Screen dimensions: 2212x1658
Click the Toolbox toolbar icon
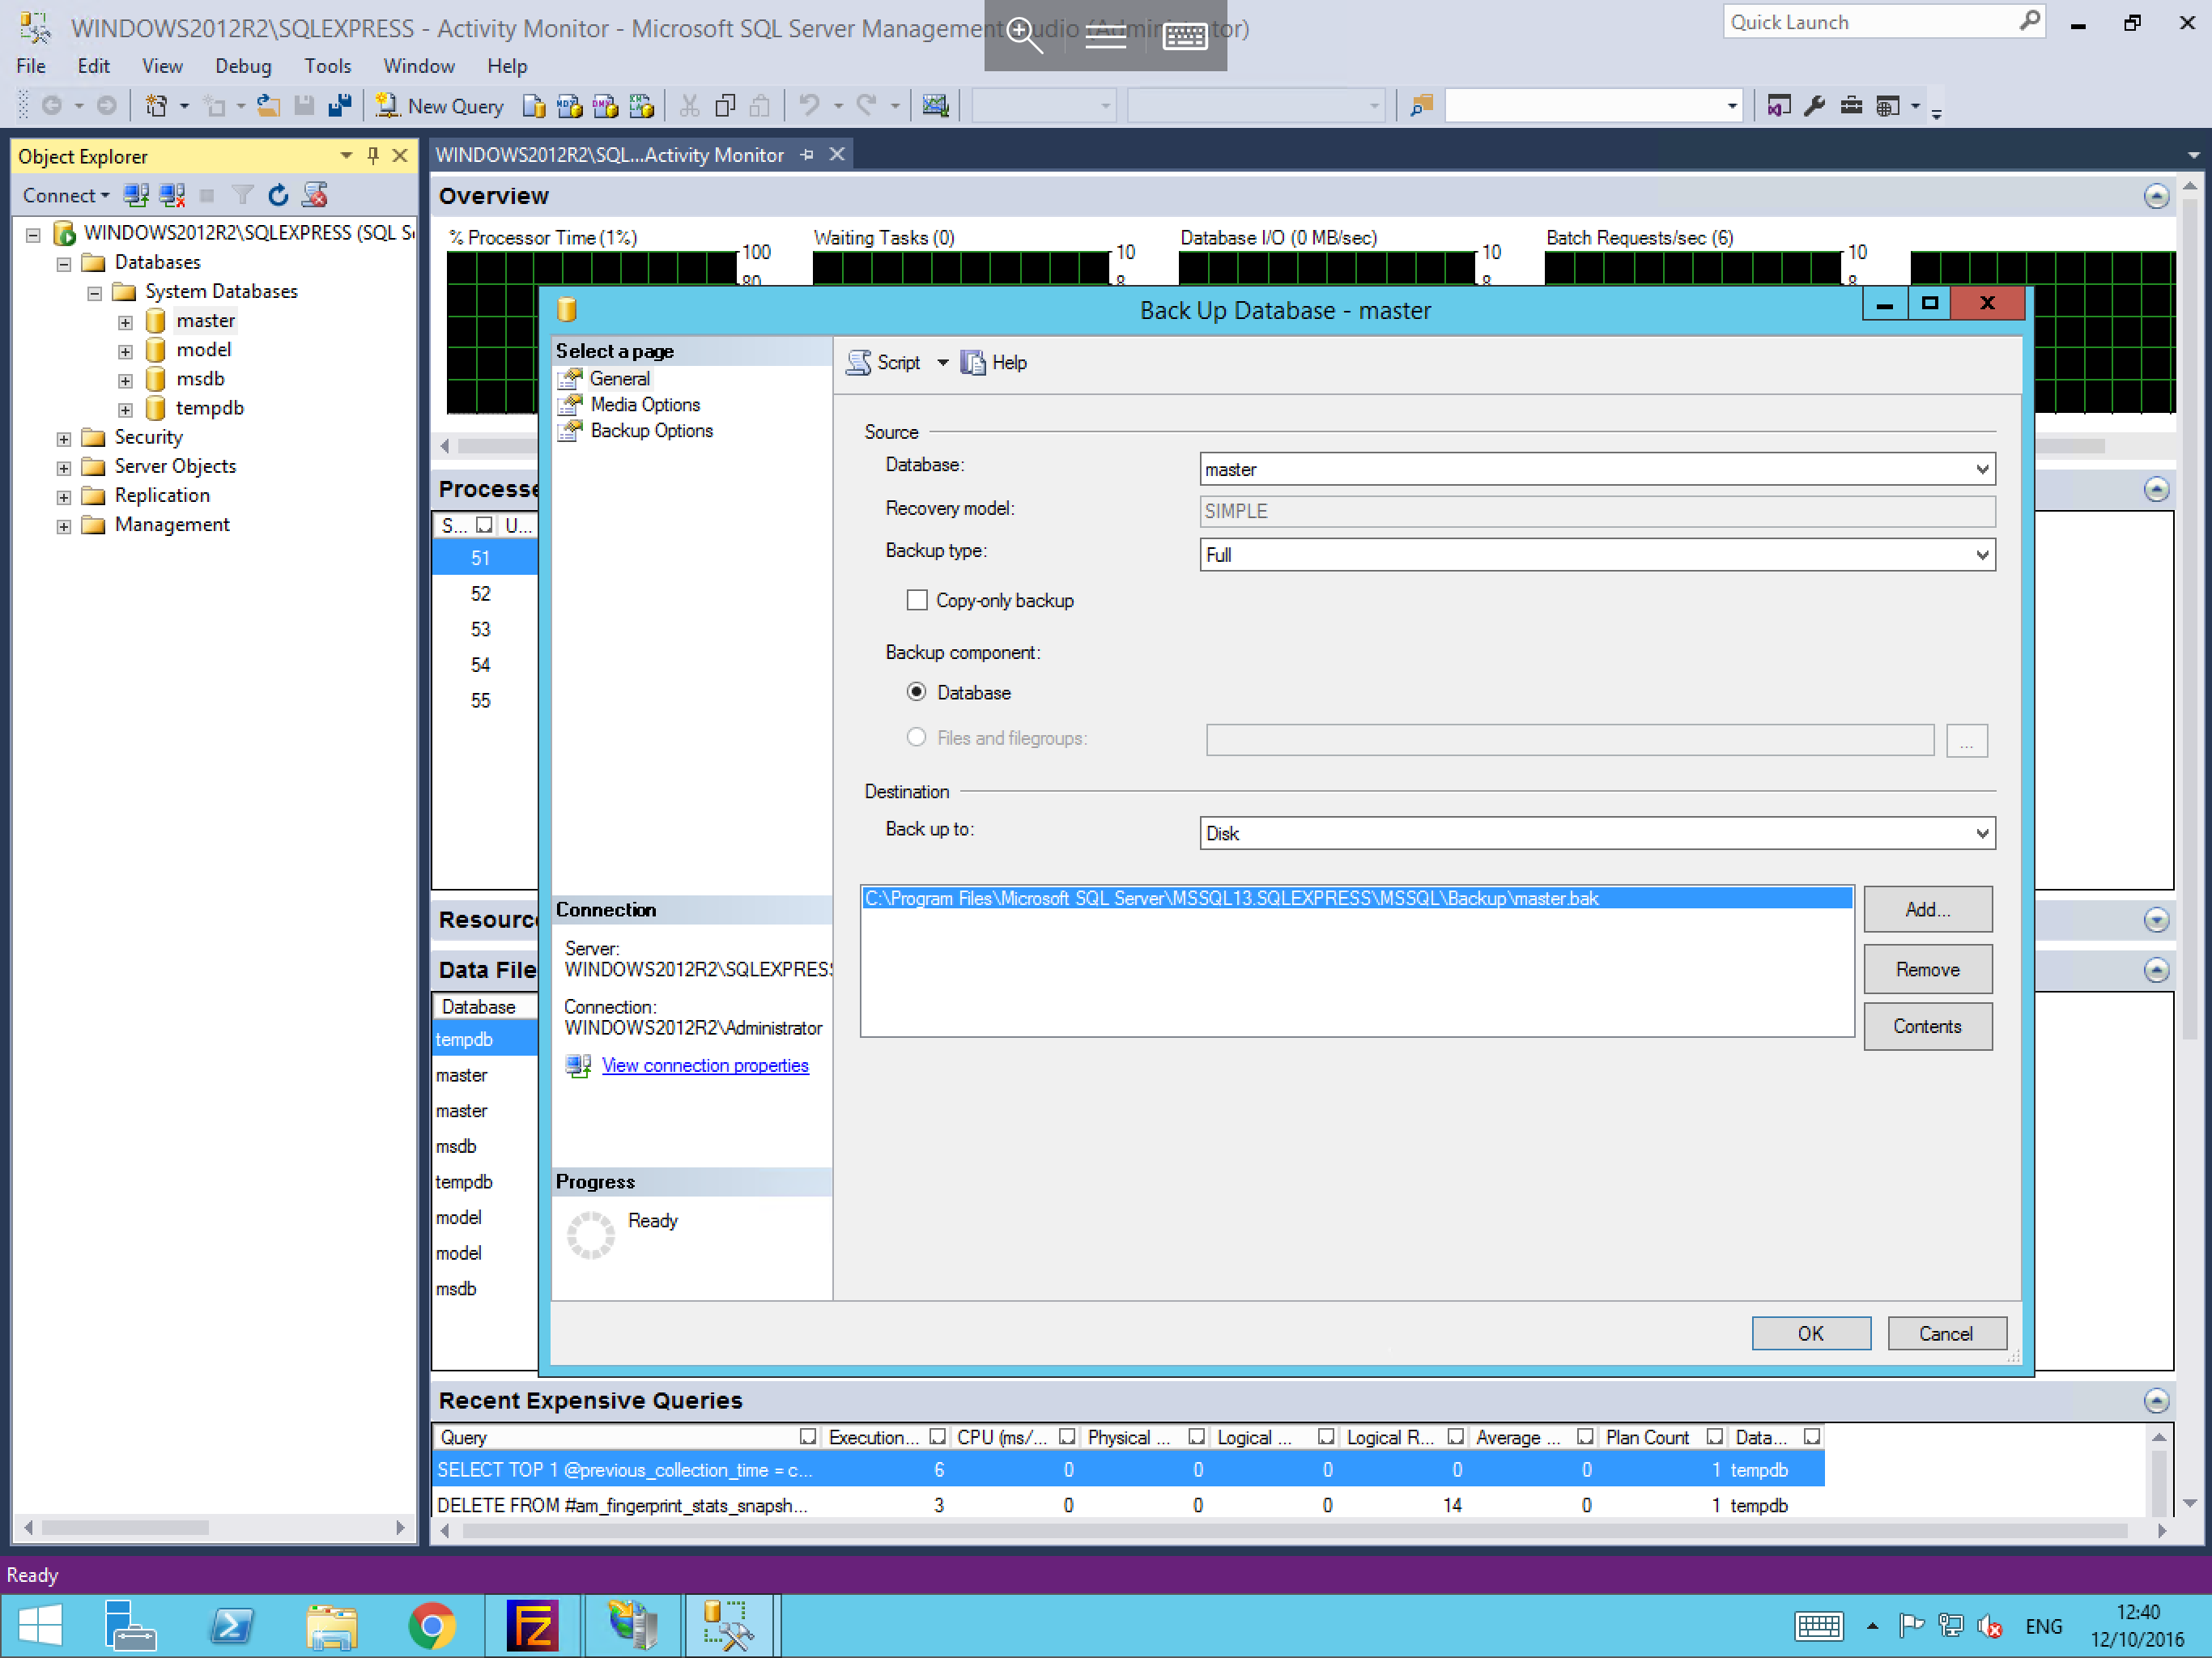(1851, 106)
